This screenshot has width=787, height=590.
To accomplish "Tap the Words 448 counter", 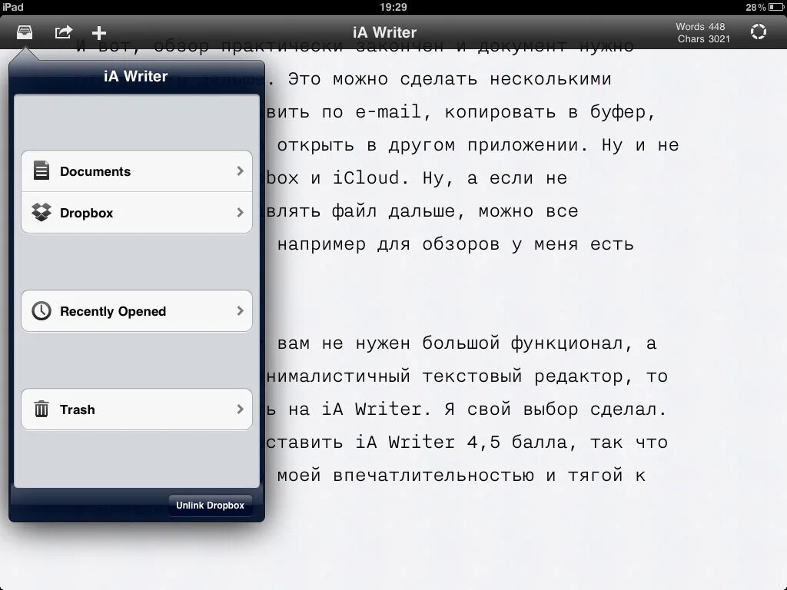I will pyautogui.click(x=699, y=26).
